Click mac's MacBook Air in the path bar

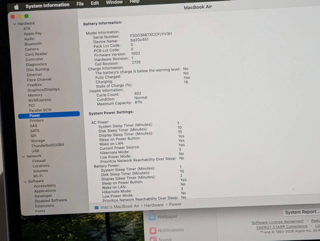point(120,206)
